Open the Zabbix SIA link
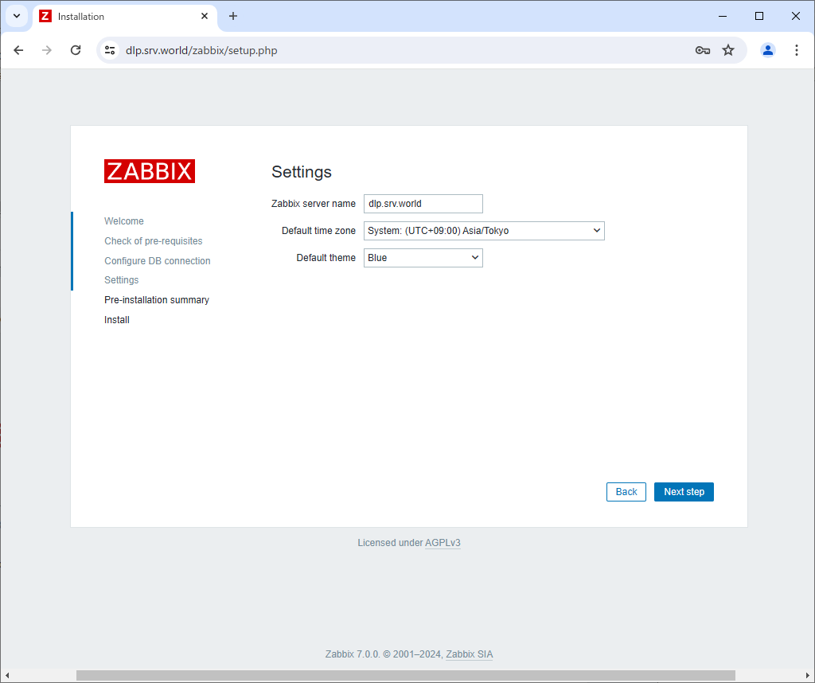The height and width of the screenshot is (683, 815). point(470,654)
